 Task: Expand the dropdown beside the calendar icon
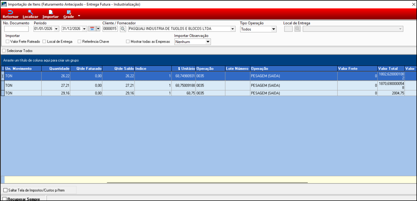click(x=98, y=29)
